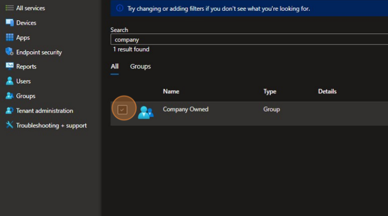Click the All services list icon

click(9, 8)
